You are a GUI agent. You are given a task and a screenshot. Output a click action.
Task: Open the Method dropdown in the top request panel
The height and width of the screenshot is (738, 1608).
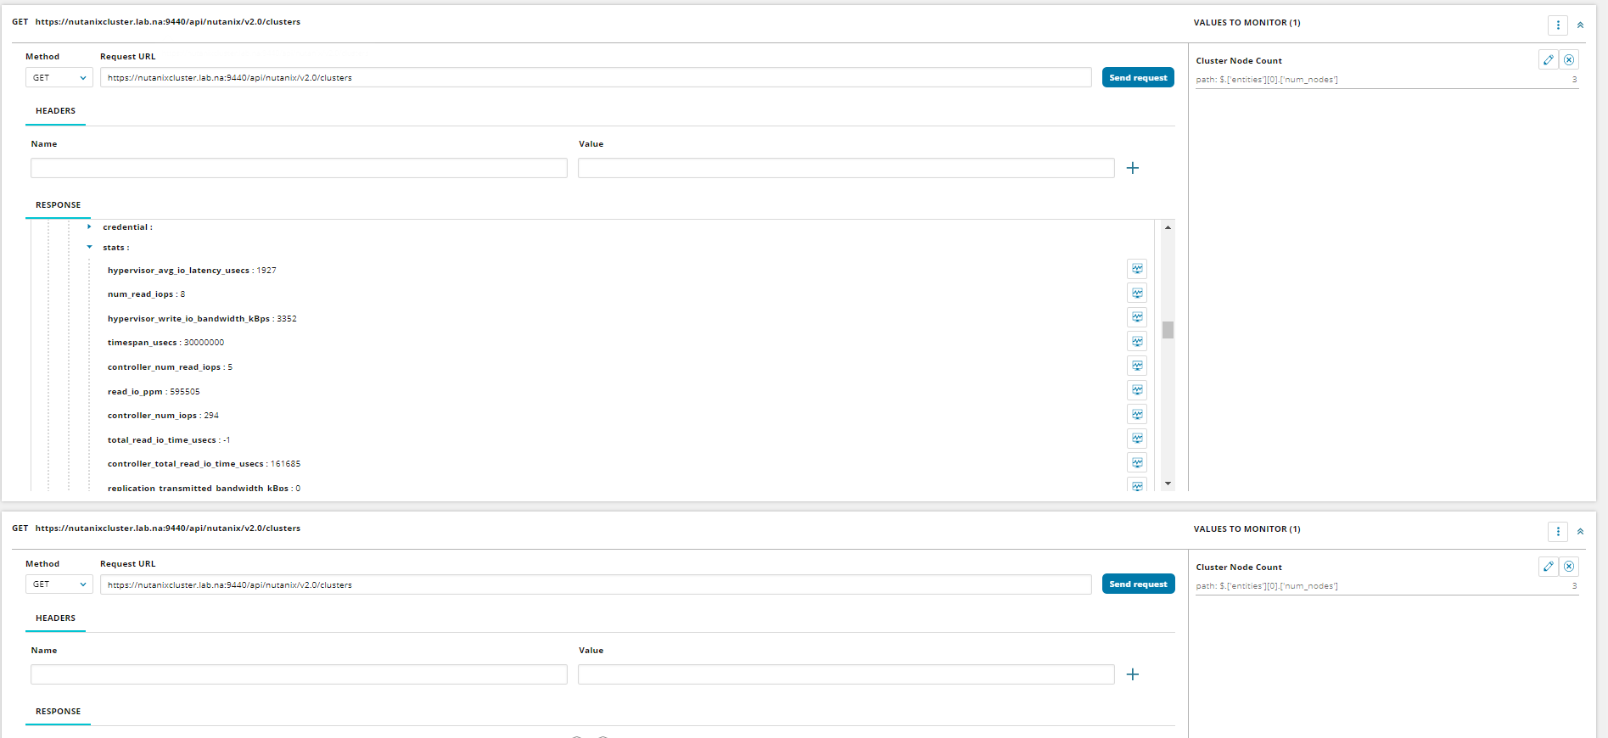pyautogui.click(x=59, y=77)
